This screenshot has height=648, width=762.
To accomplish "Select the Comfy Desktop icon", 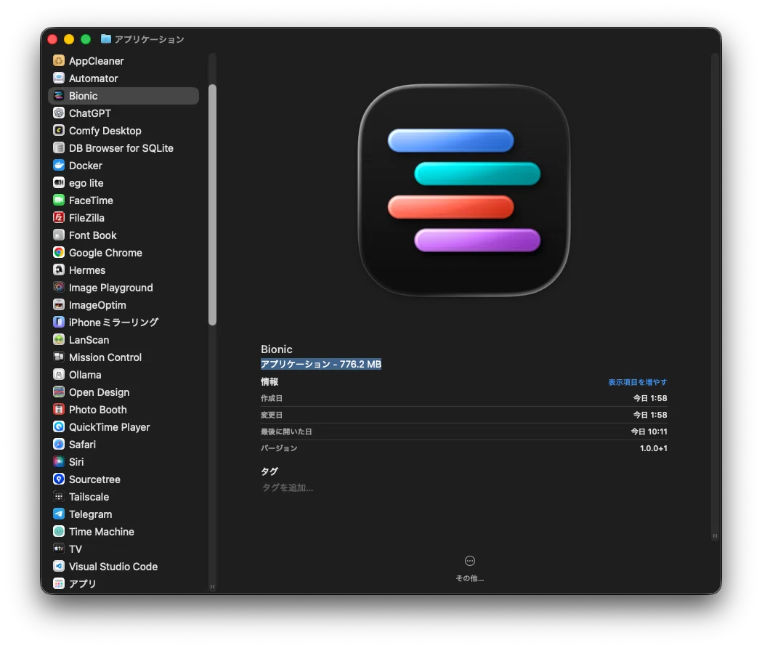I will click(x=59, y=131).
